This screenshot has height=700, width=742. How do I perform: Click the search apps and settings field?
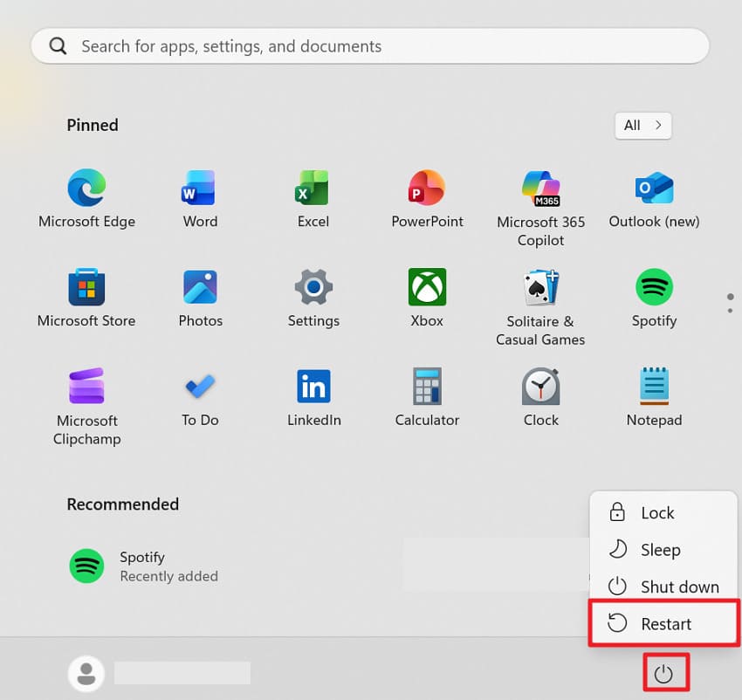[x=370, y=46]
